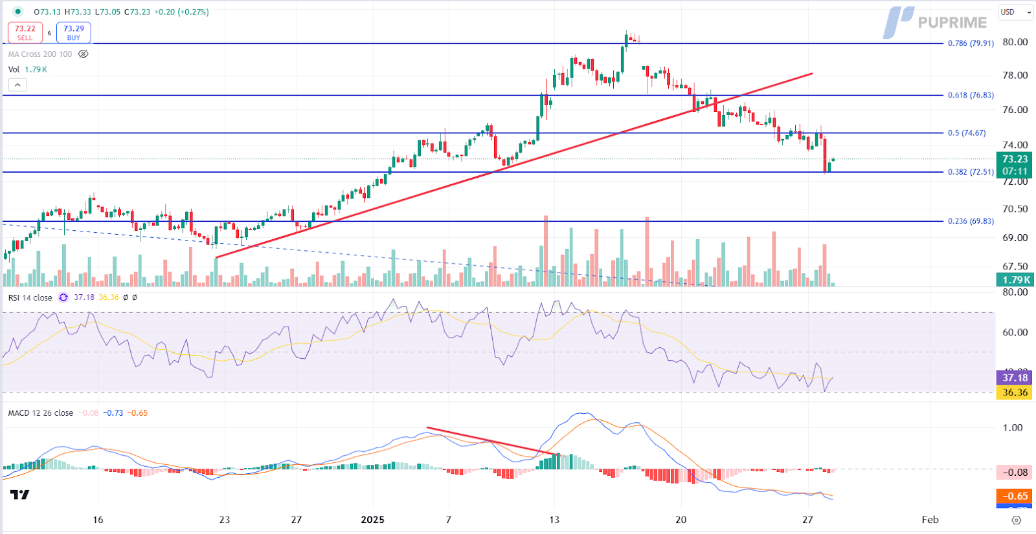Select the RSI 14 close legend

click(x=30, y=297)
